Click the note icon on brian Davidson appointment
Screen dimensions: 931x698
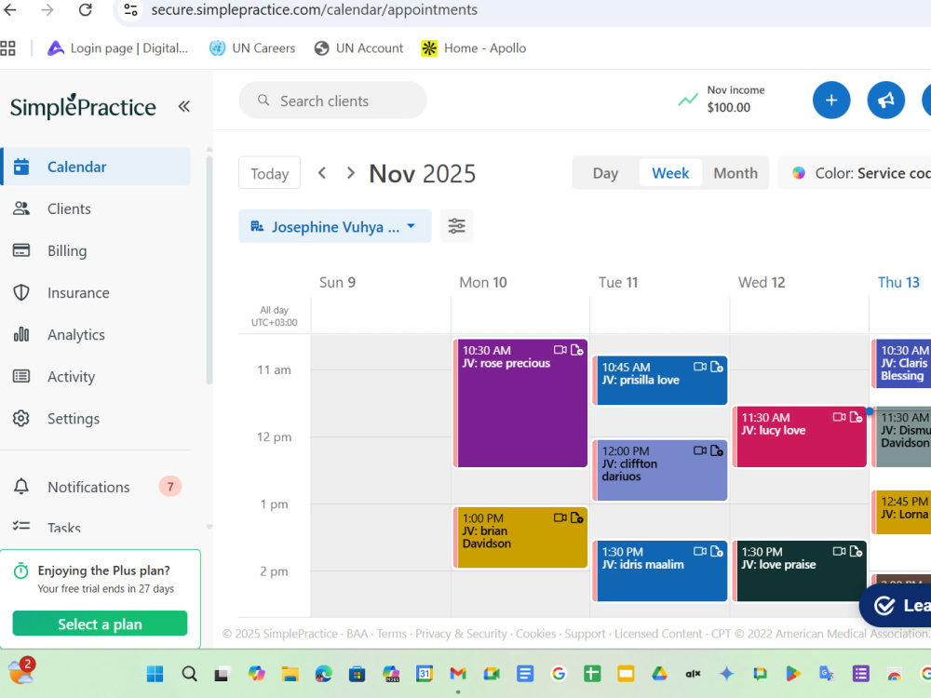(576, 517)
